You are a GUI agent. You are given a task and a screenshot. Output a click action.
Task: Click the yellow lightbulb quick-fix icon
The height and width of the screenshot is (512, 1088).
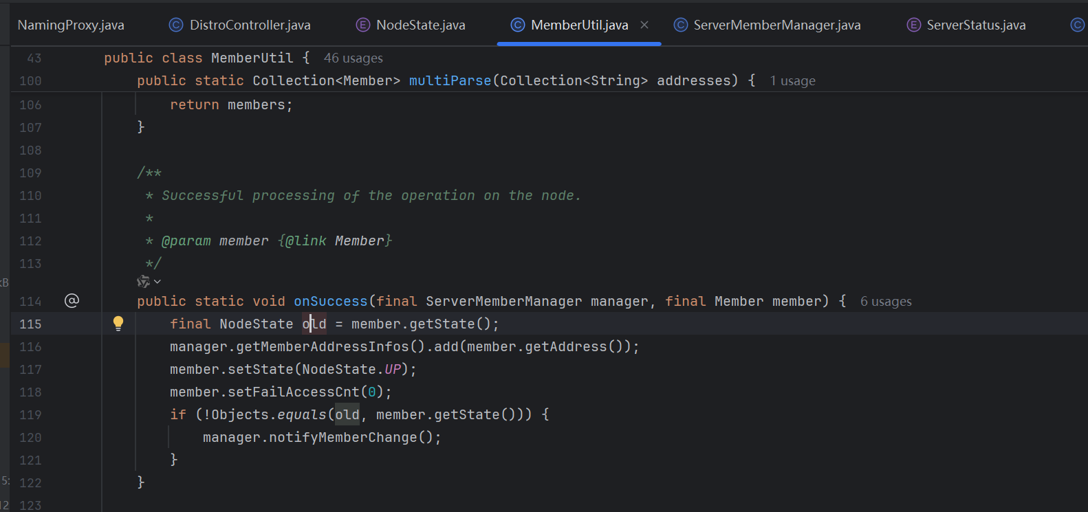point(118,323)
